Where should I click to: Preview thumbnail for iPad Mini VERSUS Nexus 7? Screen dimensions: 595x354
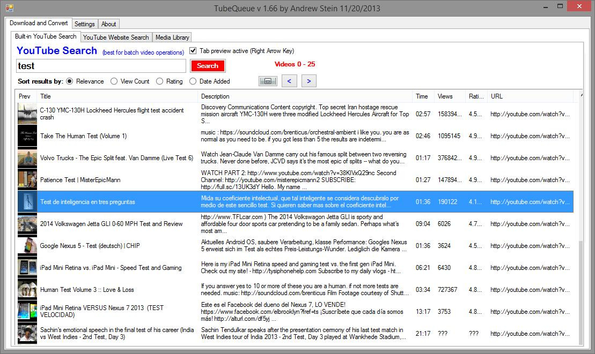tap(27, 312)
